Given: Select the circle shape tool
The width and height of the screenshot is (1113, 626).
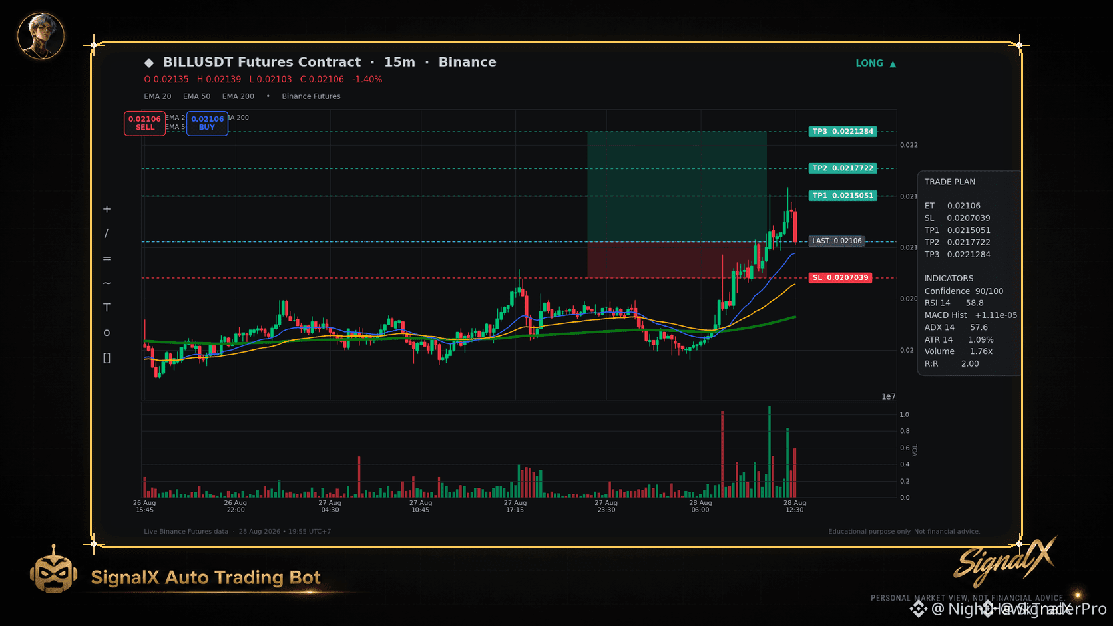Looking at the screenshot, I should (x=107, y=333).
